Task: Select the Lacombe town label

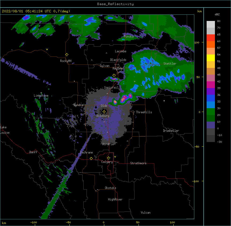Action: (121, 51)
